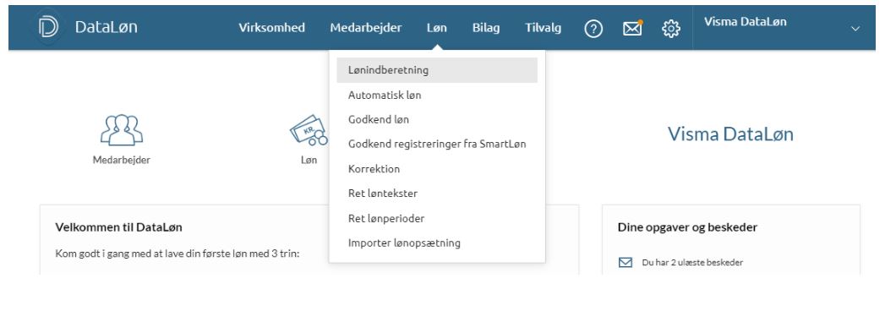The width and height of the screenshot is (885, 311).
Task: Collapse the Løn dropdown menu
Action: [437, 28]
